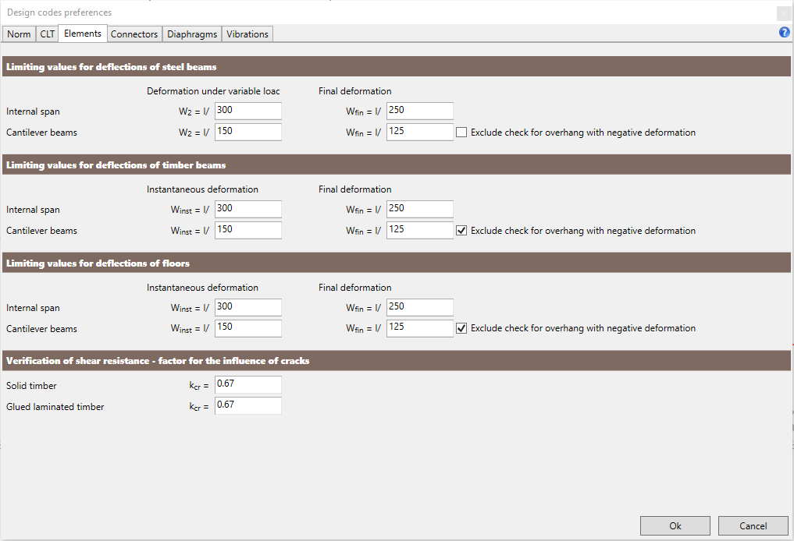The height and width of the screenshot is (541, 794).
Task: Click the Cancel button
Action: [x=753, y=526]
